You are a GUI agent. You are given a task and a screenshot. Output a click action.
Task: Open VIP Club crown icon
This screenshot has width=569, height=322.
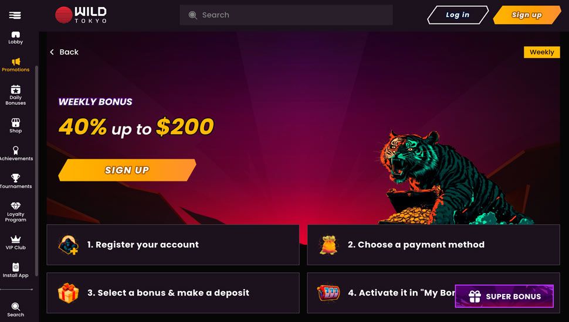pos(16,239)
